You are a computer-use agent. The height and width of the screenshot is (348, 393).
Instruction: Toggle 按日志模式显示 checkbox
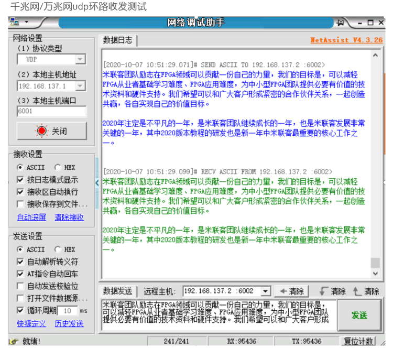(48, 180)
